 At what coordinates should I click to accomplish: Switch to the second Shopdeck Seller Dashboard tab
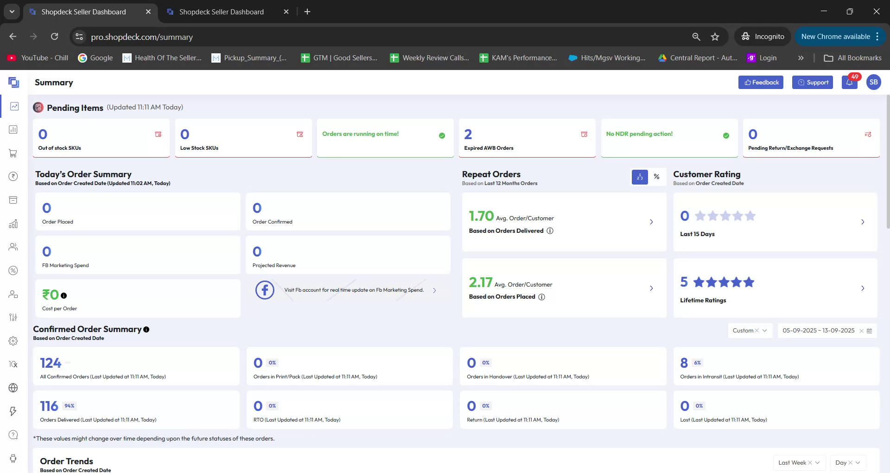point(221,12)
